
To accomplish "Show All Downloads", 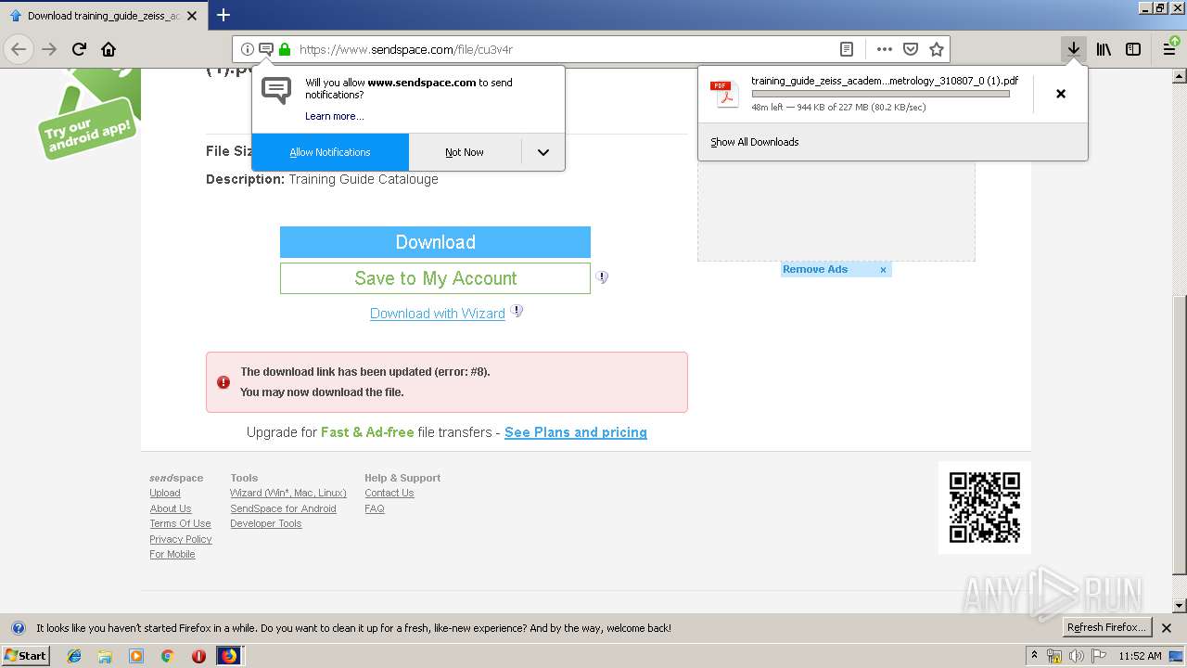I will click(754, 142).
